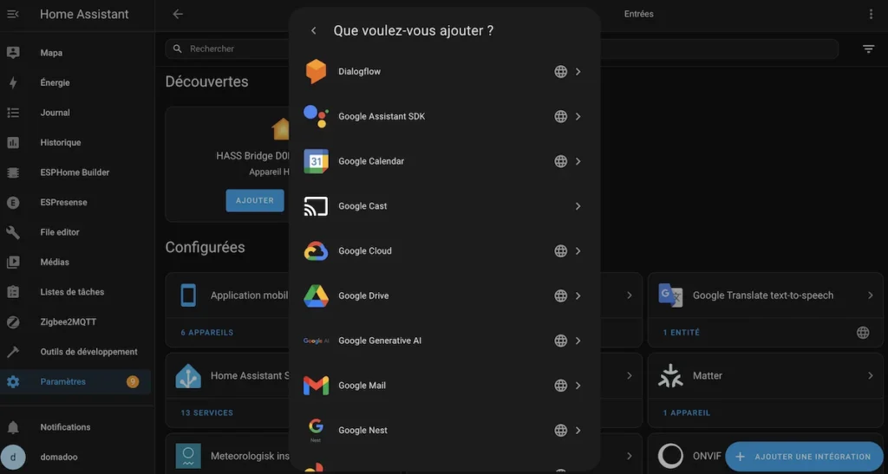Open the Google Translate text-to-speech card
This screenshot has width=888, height=474.
[x=765, y=295]
